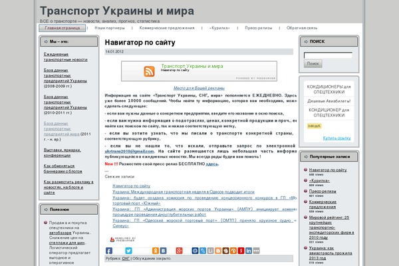Viewport: 399px width, 266px height.
Task: Share on Pinterest icon
Action: coord(233,251)
